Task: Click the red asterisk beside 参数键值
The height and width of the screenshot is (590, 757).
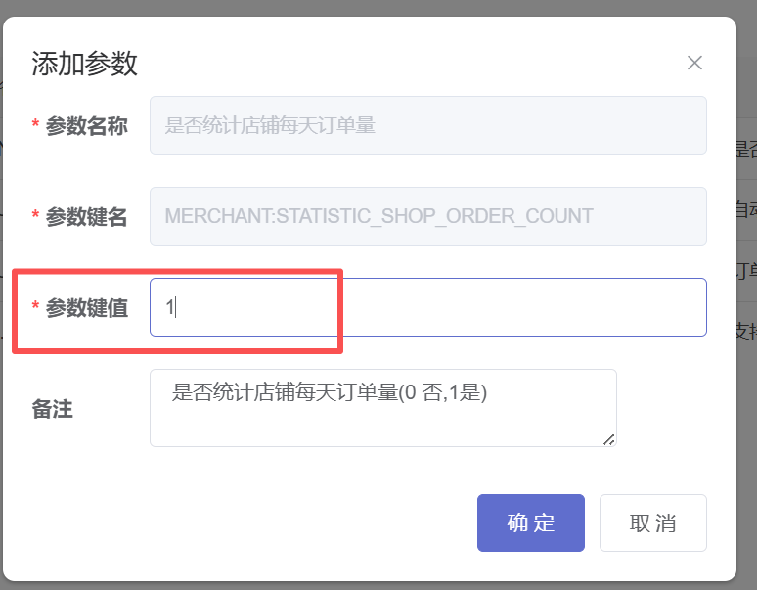Action: coord(36,308)
